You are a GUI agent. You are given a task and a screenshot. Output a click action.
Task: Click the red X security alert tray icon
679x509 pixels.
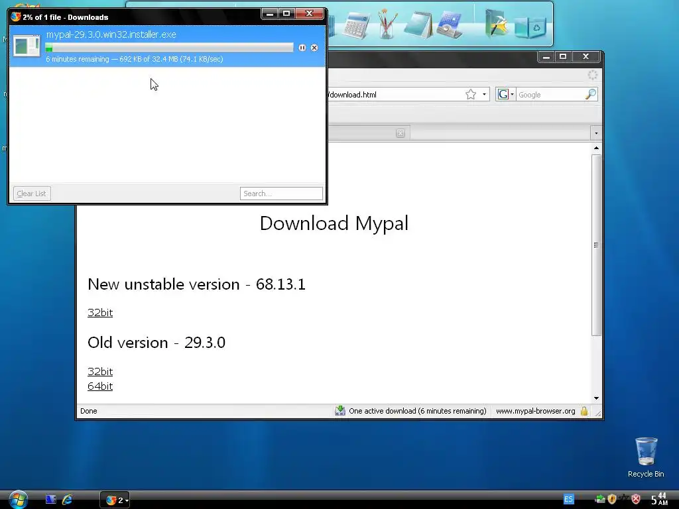coord(636,500)
